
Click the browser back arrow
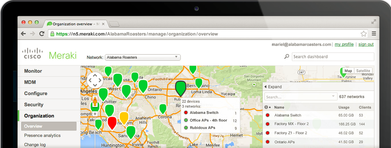click(x=23, y=34)
